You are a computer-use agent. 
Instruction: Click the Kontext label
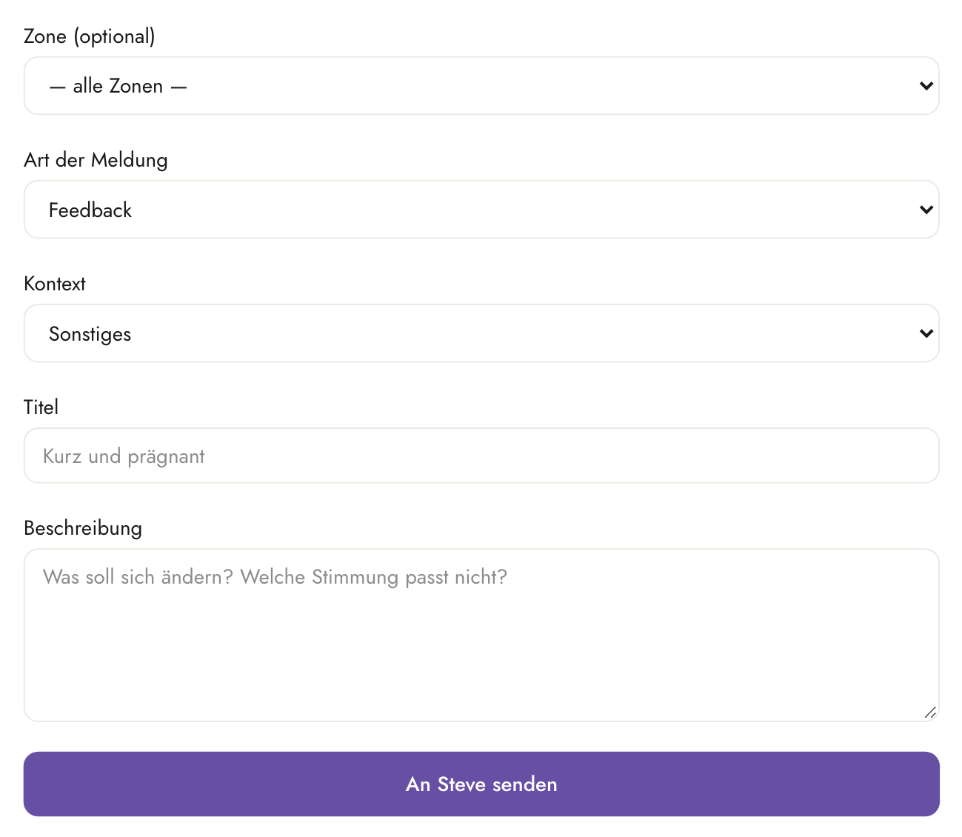(55, 284)
